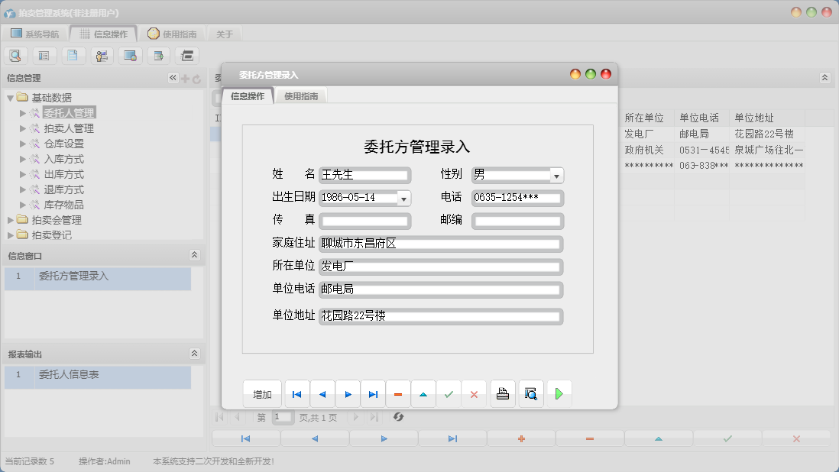Open the 性别 gender dropdown
Image resolution: width=839 pixels, height=472 pixels.
tap(557, 174)
